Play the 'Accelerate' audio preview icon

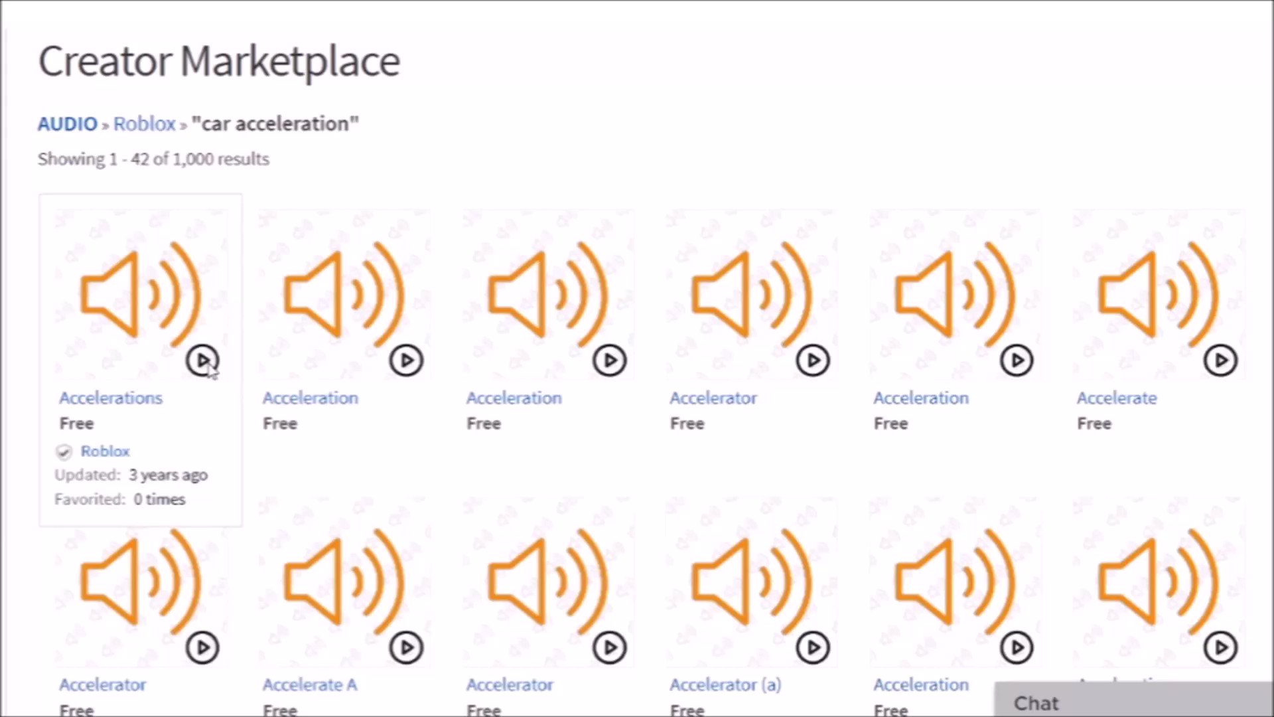click(x=1219, y=360)
